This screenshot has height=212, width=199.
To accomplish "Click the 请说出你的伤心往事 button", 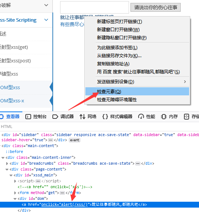I will 155,7.
